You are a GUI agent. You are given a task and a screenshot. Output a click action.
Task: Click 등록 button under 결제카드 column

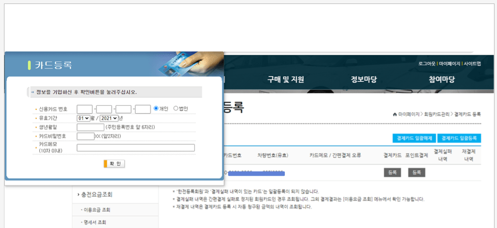point(393,172)
